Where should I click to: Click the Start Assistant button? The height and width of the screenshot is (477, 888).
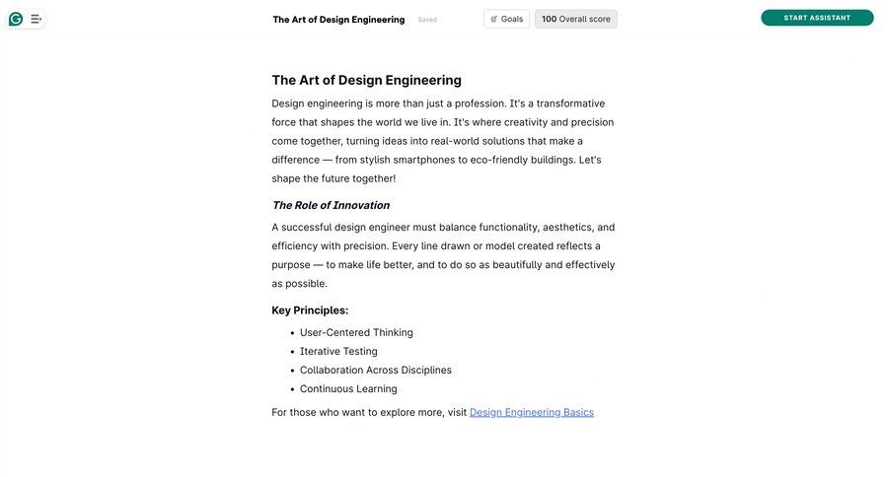click(x=817, y=18)
